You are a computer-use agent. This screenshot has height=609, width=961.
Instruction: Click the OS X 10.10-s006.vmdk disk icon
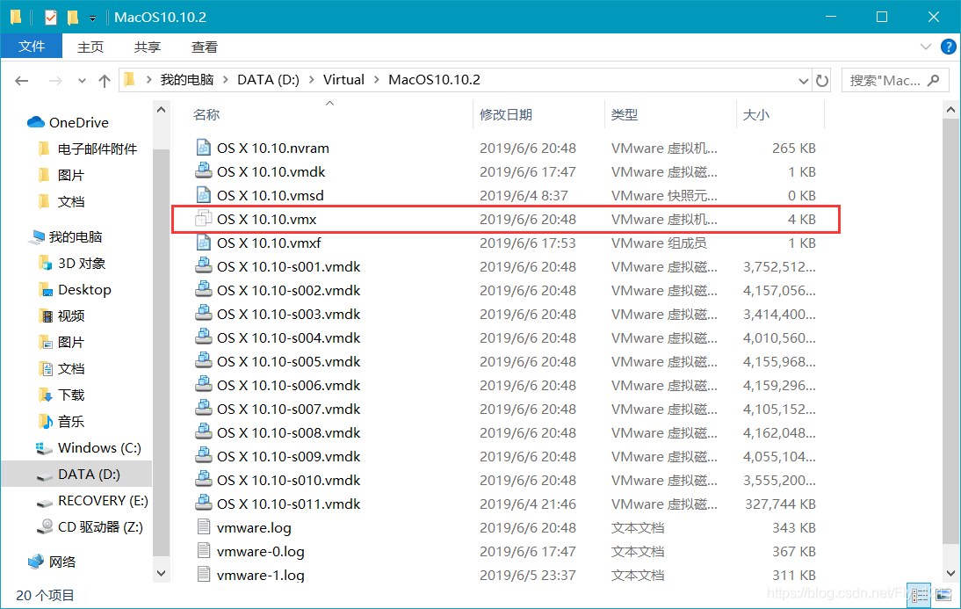203,385
